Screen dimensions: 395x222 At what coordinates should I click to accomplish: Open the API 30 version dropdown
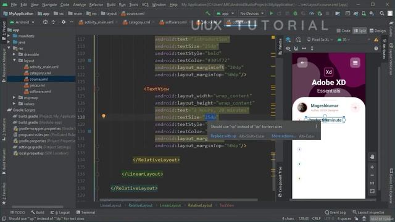pos(344,39)
